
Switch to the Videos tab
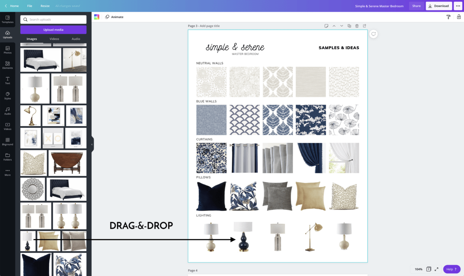[x=54, y=39]
